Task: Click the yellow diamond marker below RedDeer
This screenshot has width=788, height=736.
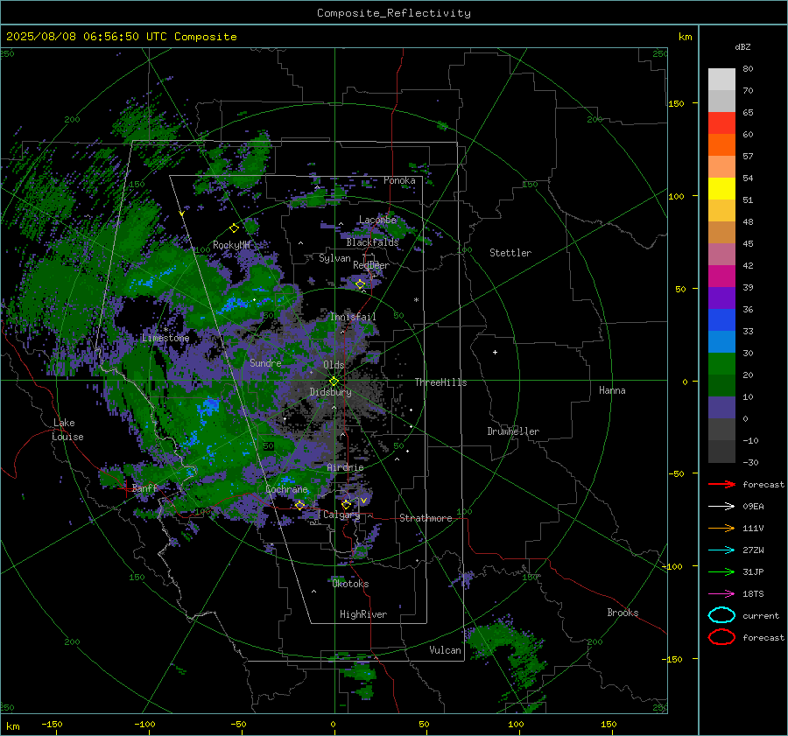Action: click(x=360, y=284)
